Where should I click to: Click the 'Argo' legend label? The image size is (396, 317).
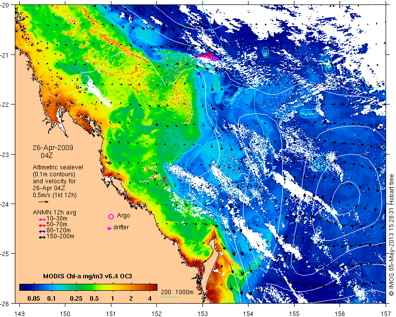point(123,215)
